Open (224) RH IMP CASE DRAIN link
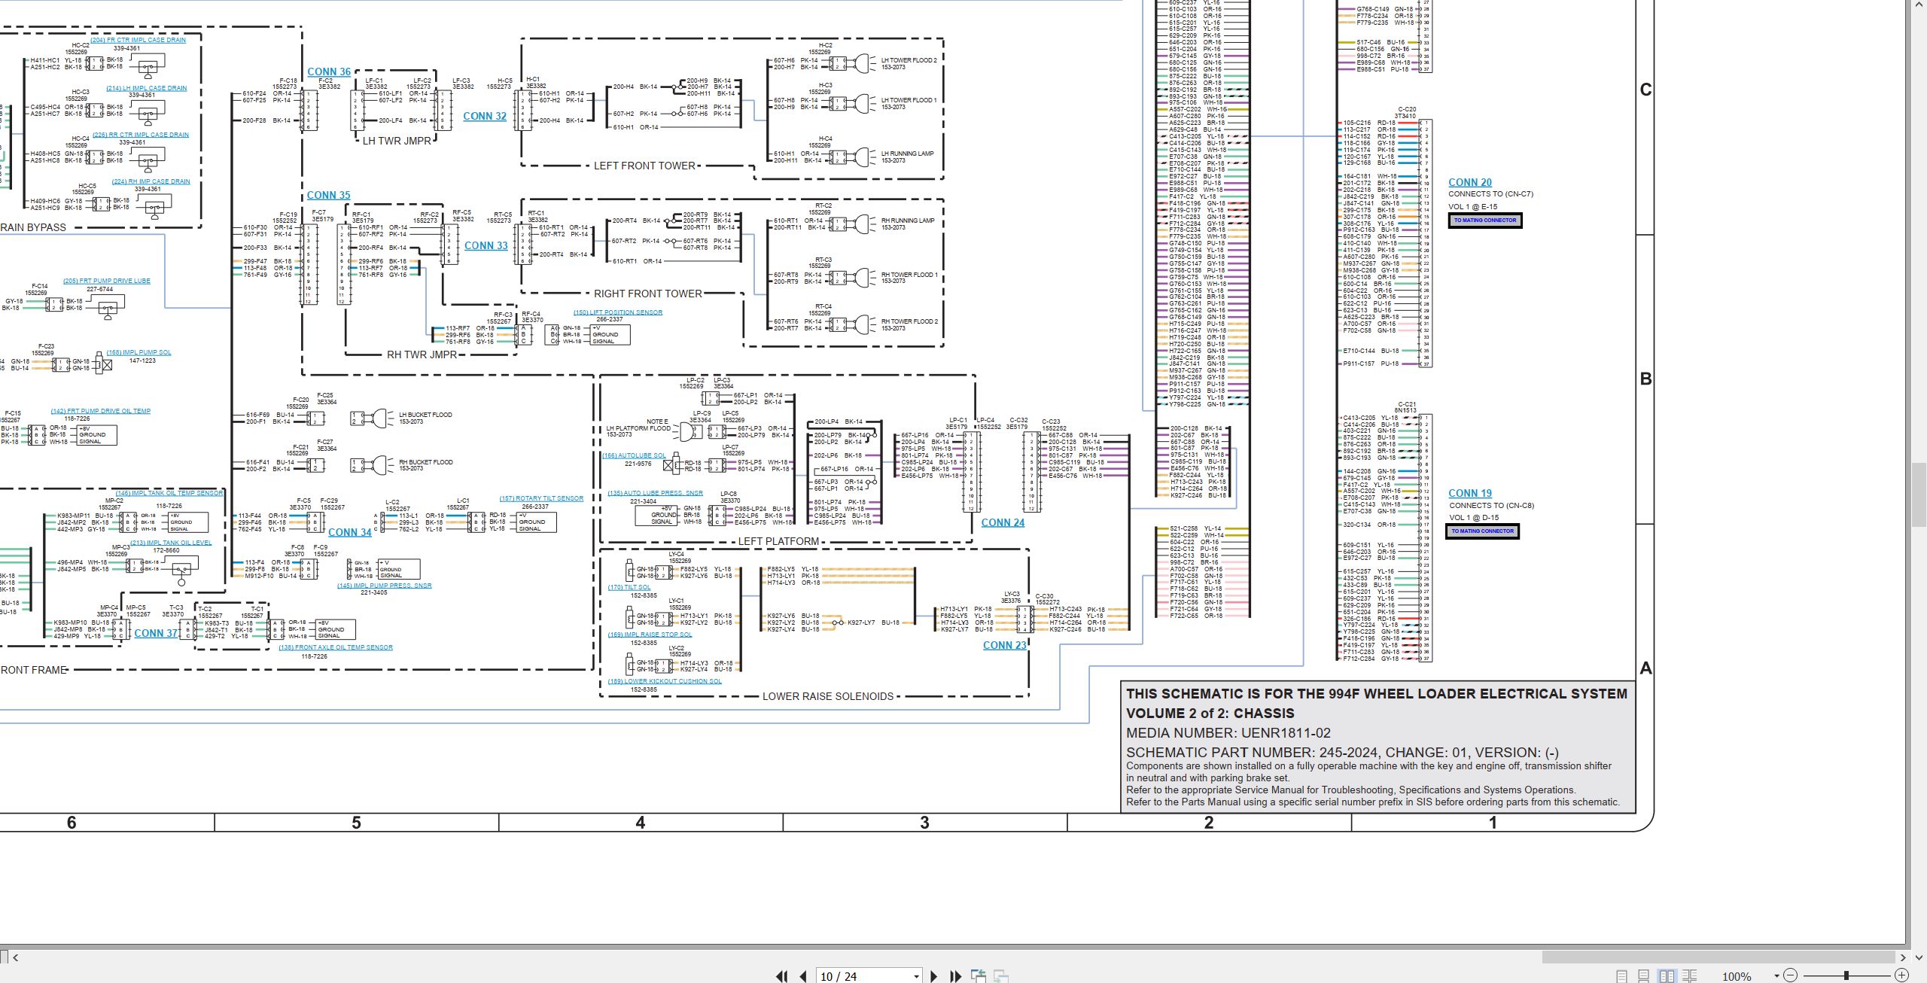The height and width of the screenshot is (983, 1927). pos(151,181)
